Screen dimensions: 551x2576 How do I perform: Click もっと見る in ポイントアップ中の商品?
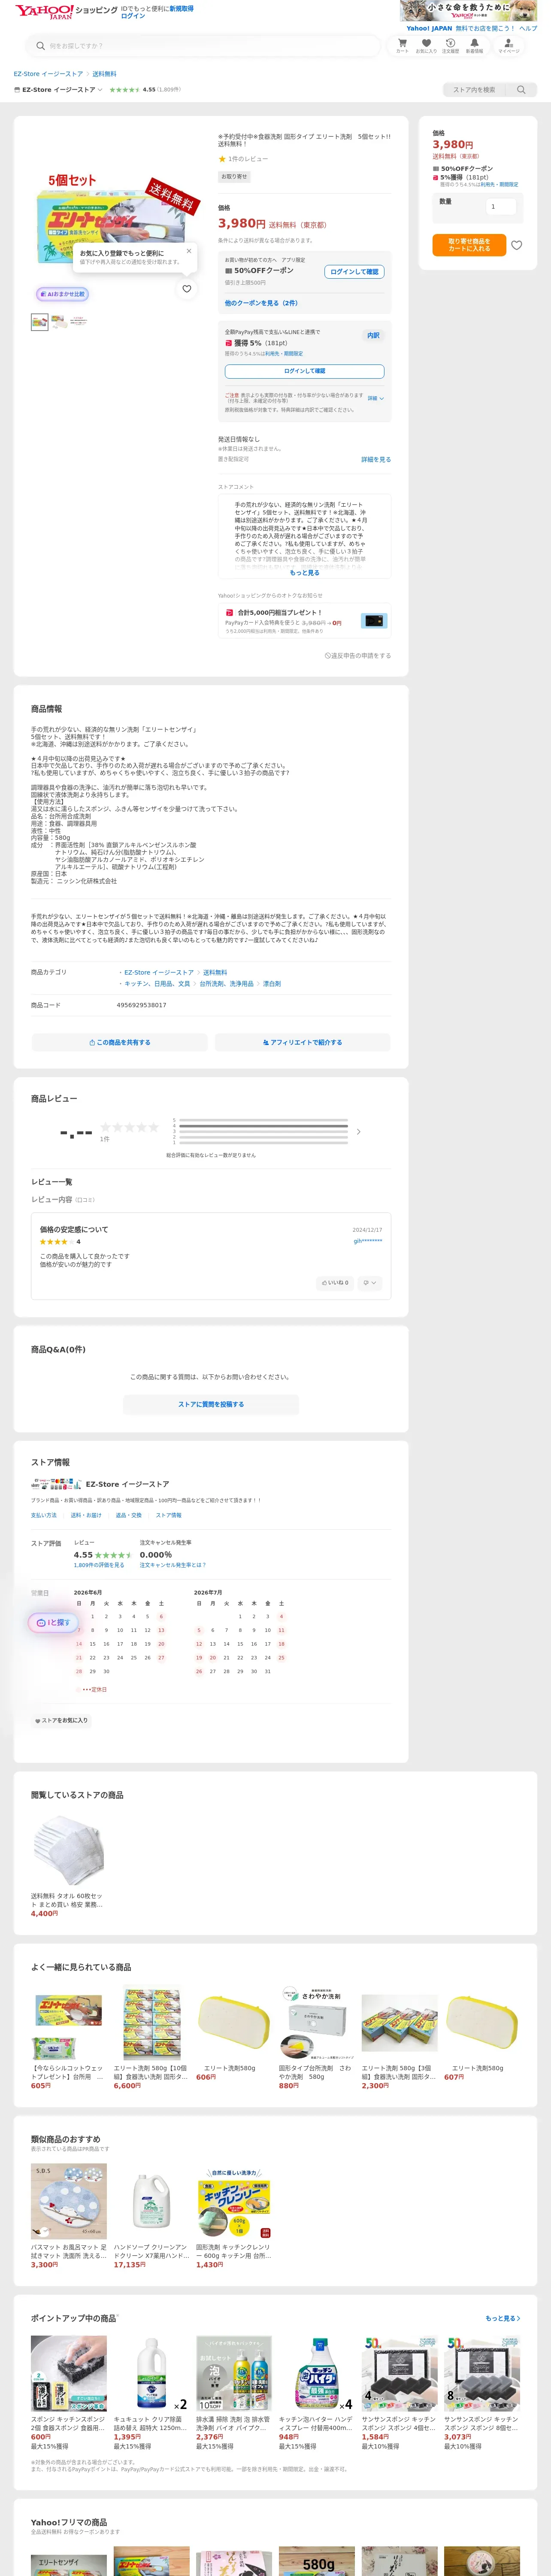coord(503,2318)
